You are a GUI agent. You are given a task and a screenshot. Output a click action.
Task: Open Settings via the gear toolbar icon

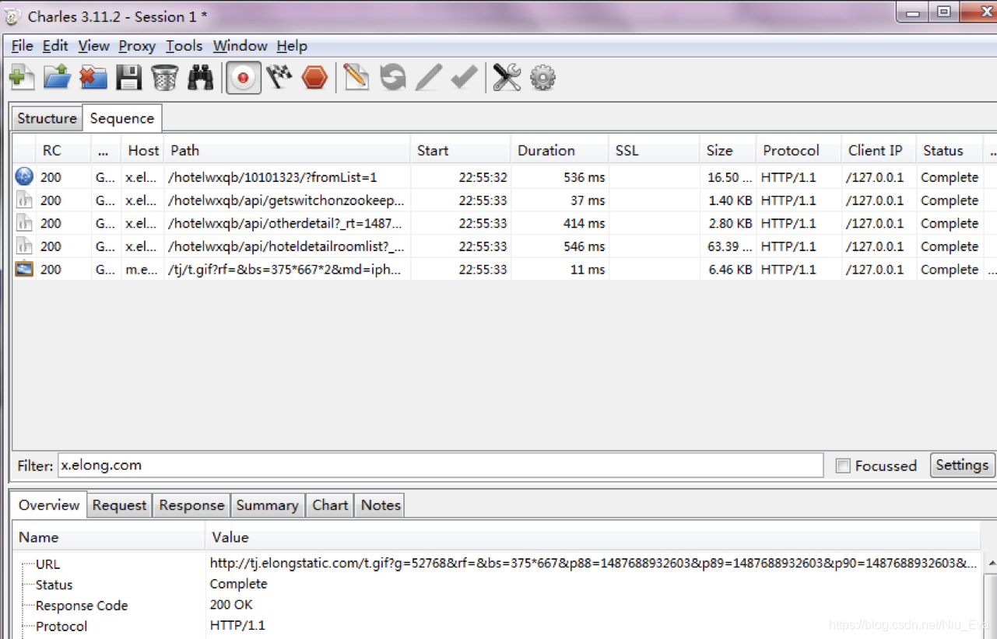coord(542,78)
